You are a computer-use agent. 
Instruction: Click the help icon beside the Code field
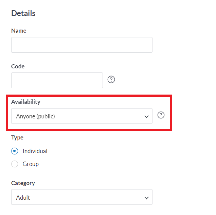point(111,80)
